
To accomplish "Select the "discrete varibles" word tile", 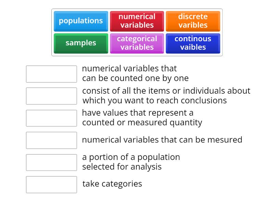I will pos(193,21).
